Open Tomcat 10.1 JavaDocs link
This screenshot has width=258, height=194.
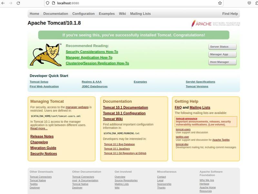coord(117,149)
